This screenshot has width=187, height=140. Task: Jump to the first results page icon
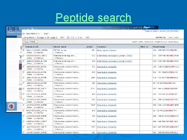(x=61, y=37)
